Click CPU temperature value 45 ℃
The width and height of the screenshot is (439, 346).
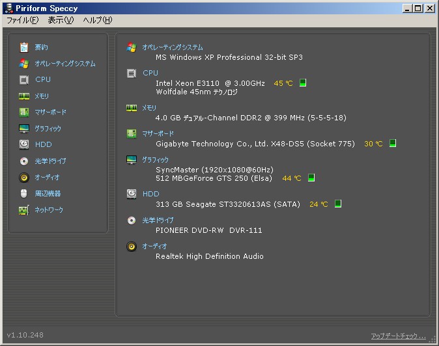(283, 83)
